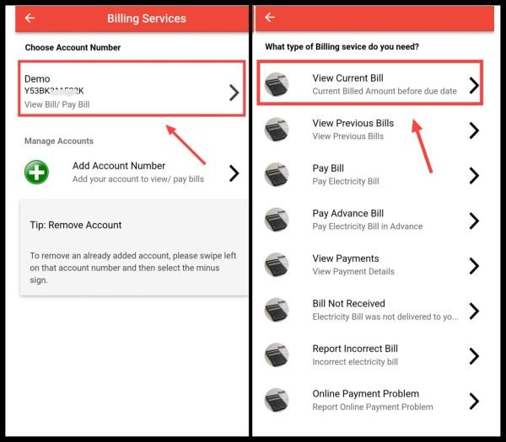
Task: Tap back arrow on billing type screen
Action: pos(271,18)
